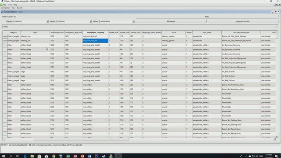Select the first Art_Fire_Rockets description cell

pyautogui.click(x=241, y=72)
